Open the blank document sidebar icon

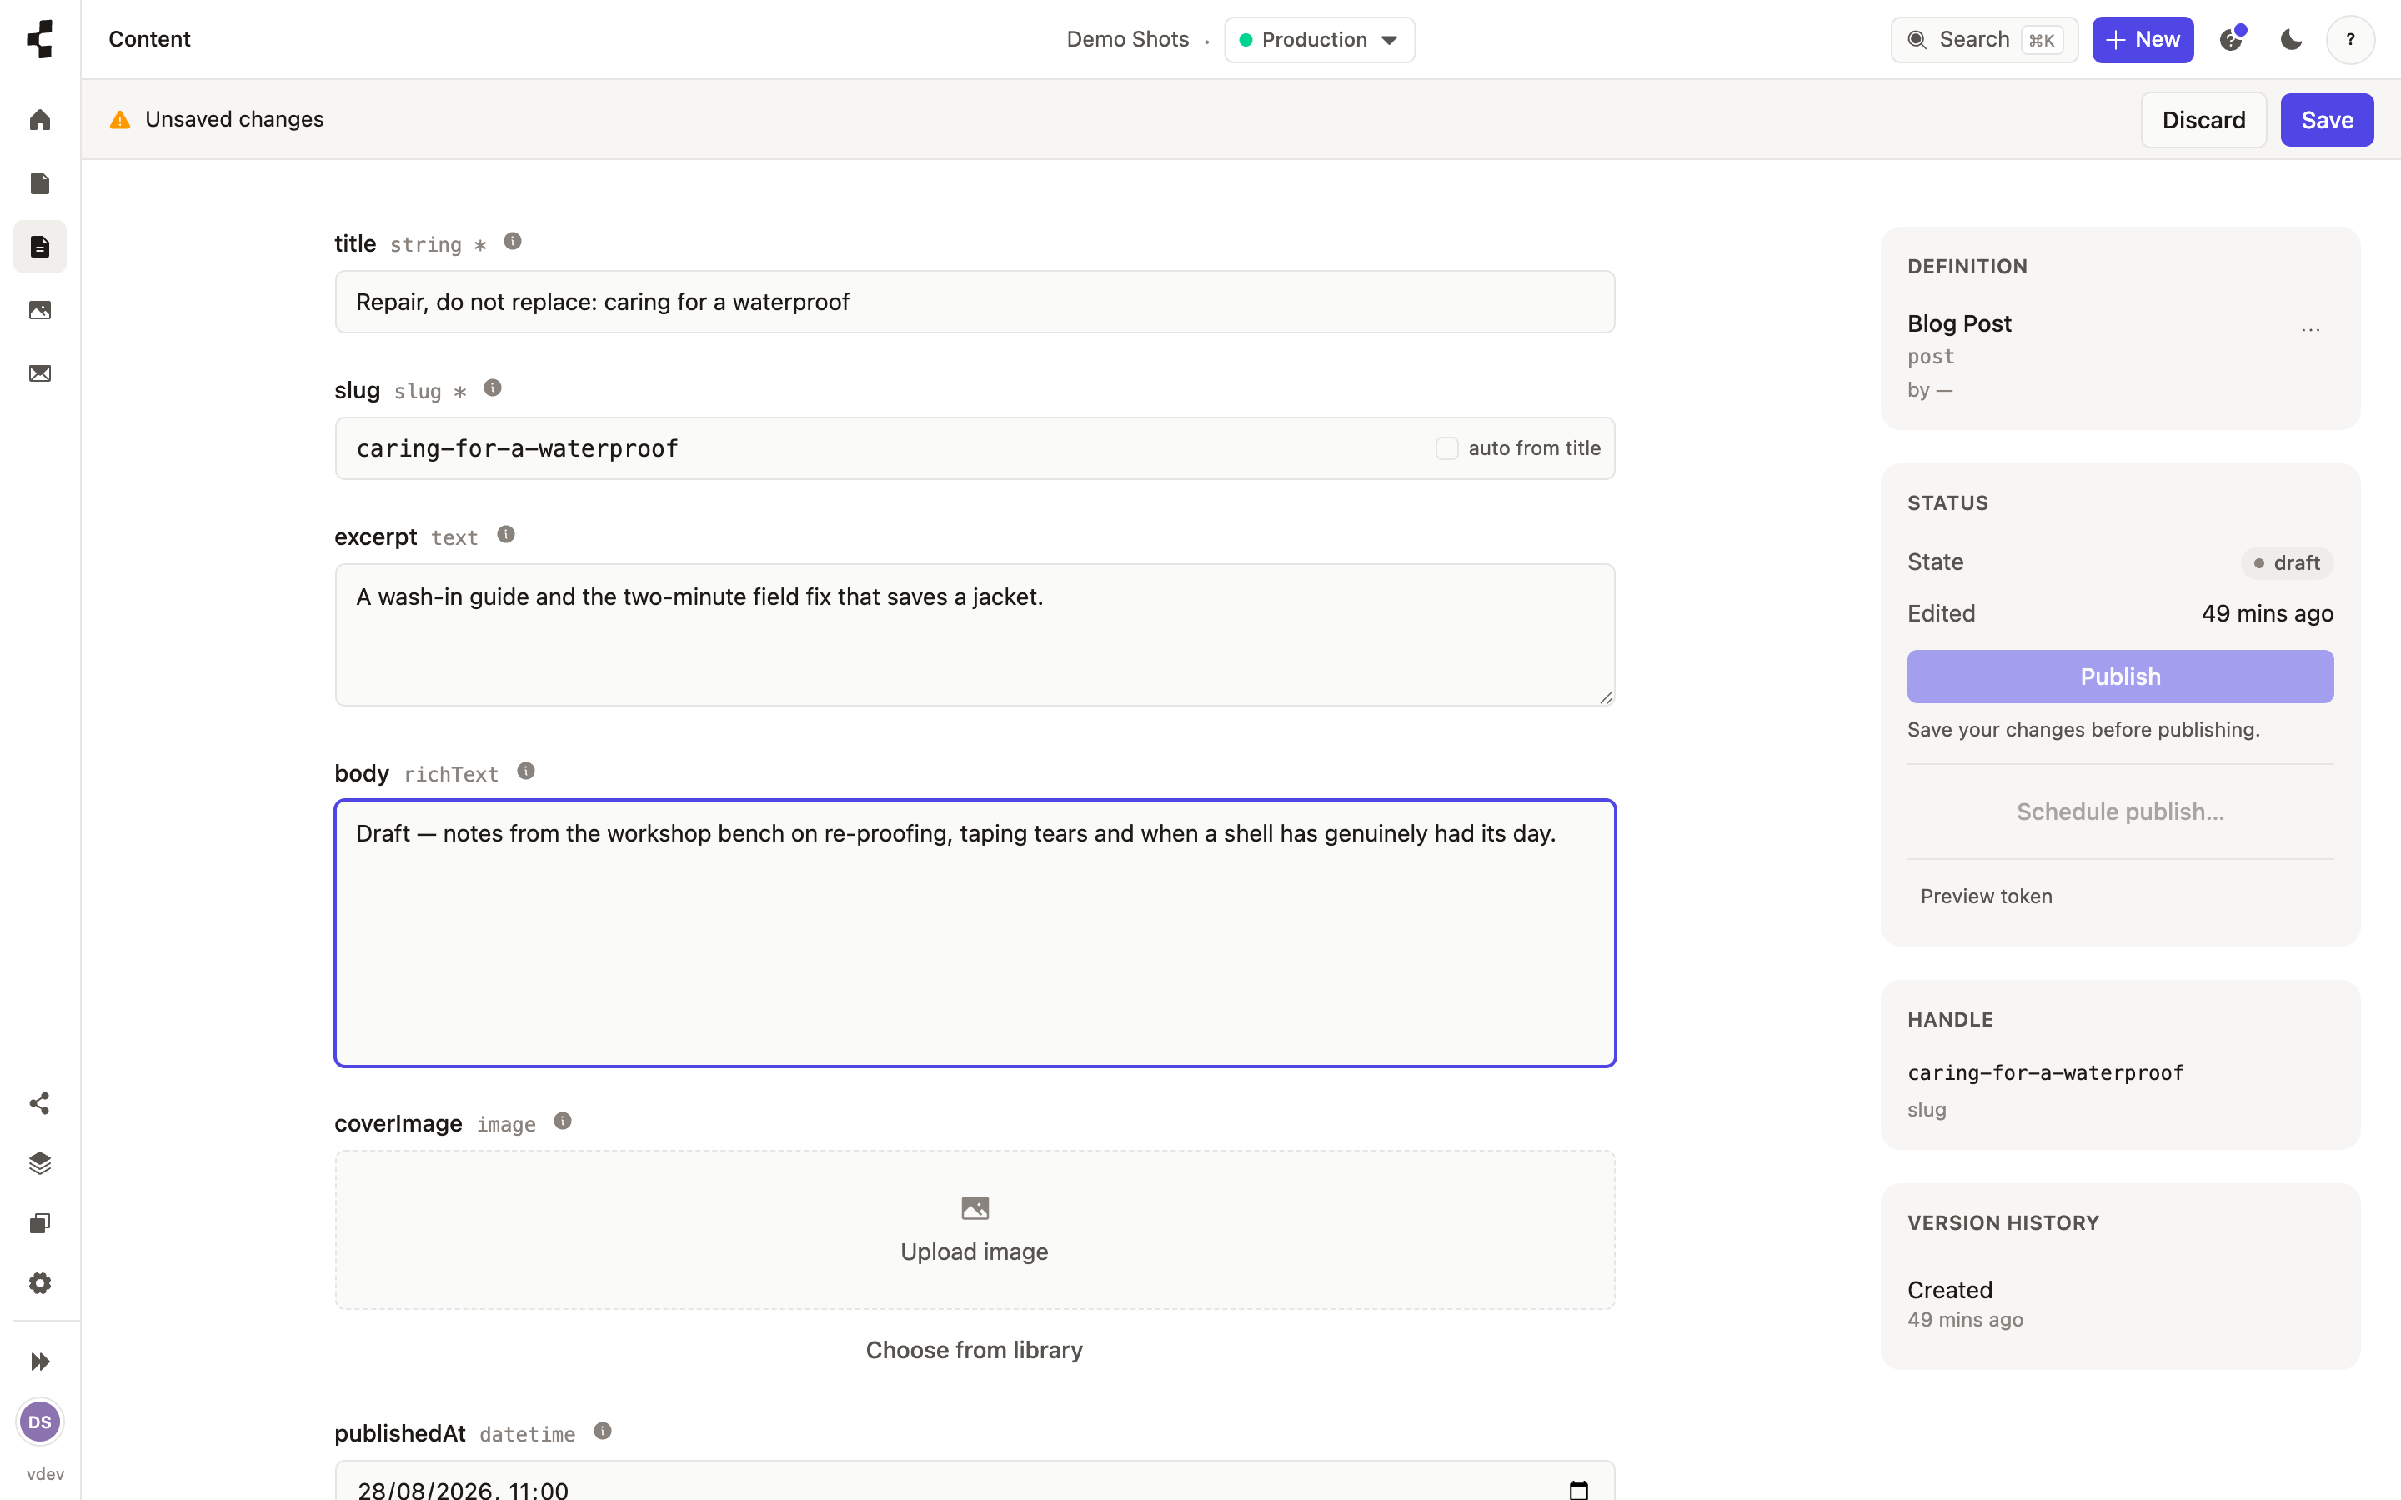click(x=40, y=183)
